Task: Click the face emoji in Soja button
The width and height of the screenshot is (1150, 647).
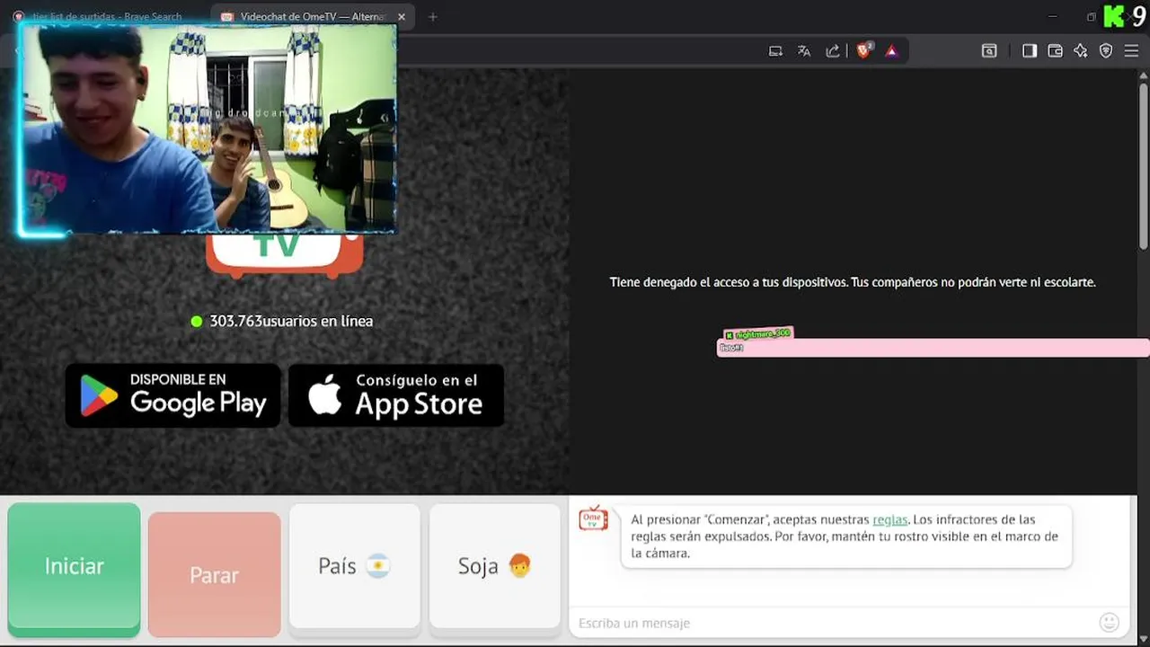Action: [519, 566]
